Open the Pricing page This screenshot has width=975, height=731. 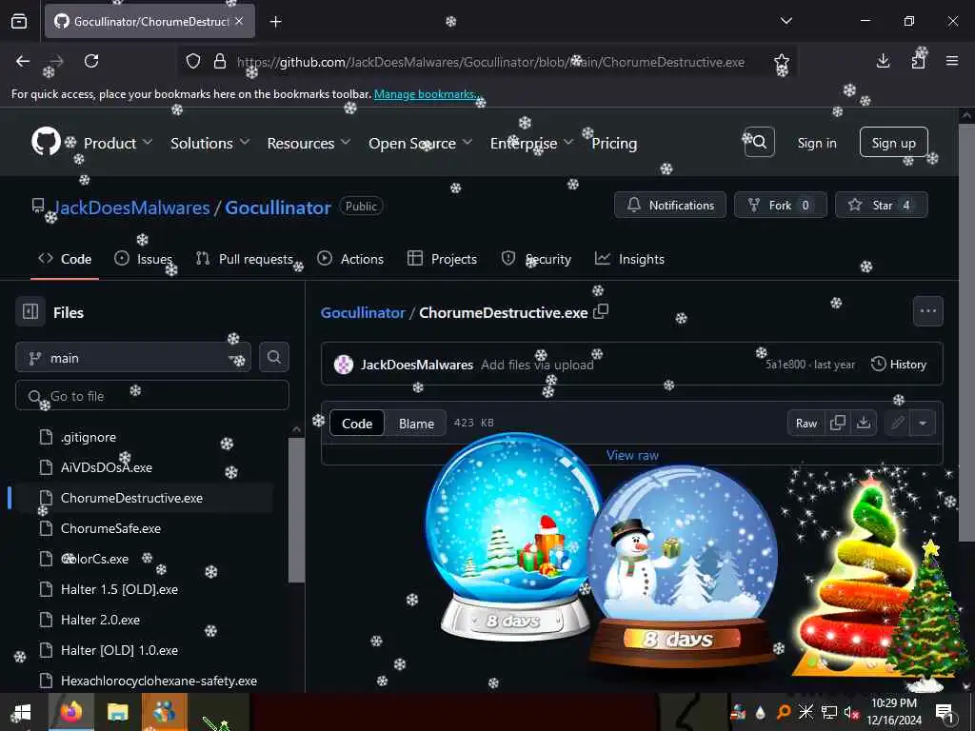click(614, 143)
